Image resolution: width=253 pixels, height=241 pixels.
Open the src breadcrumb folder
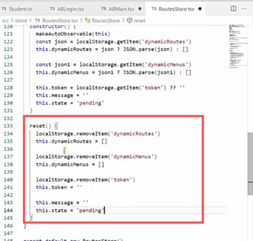click(x=6, y=20)
